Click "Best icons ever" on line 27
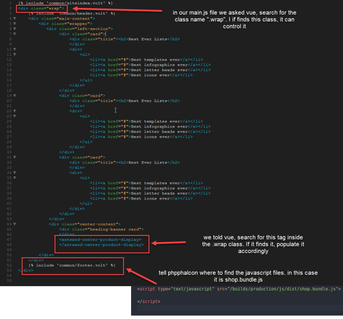The height and width of the screenshot is (319, 343). (x=150, y=137)
